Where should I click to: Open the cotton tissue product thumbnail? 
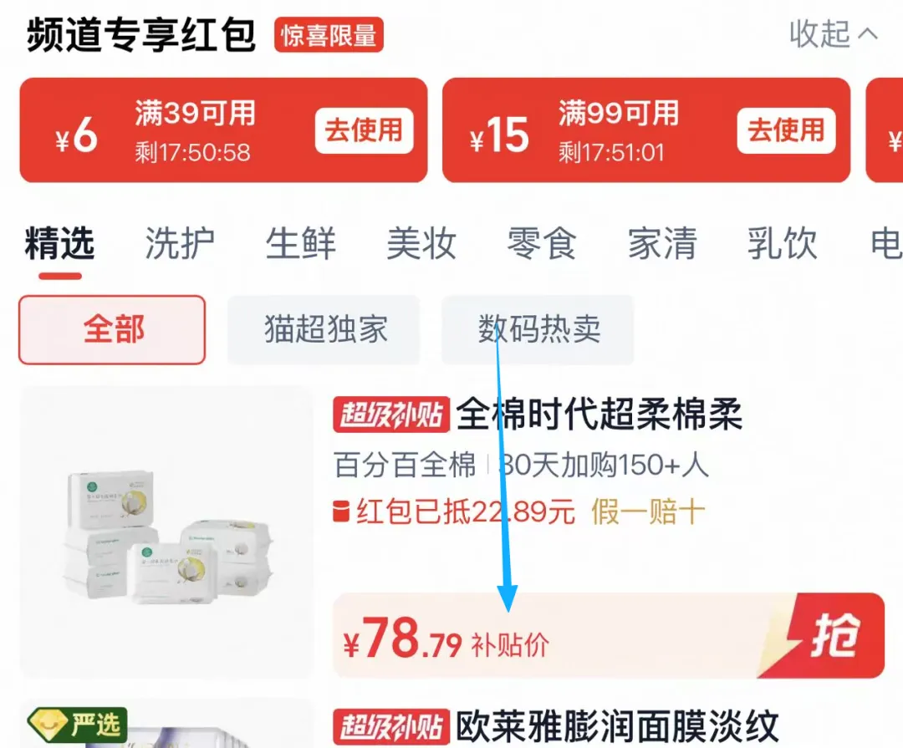167,532
